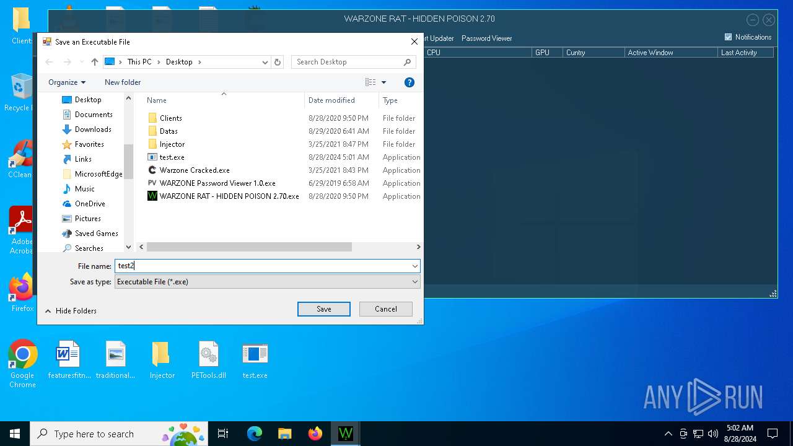Click the horizontal scrollbar in file list
This screenshot has height=446, width=793.
click(x=249, y=247)
